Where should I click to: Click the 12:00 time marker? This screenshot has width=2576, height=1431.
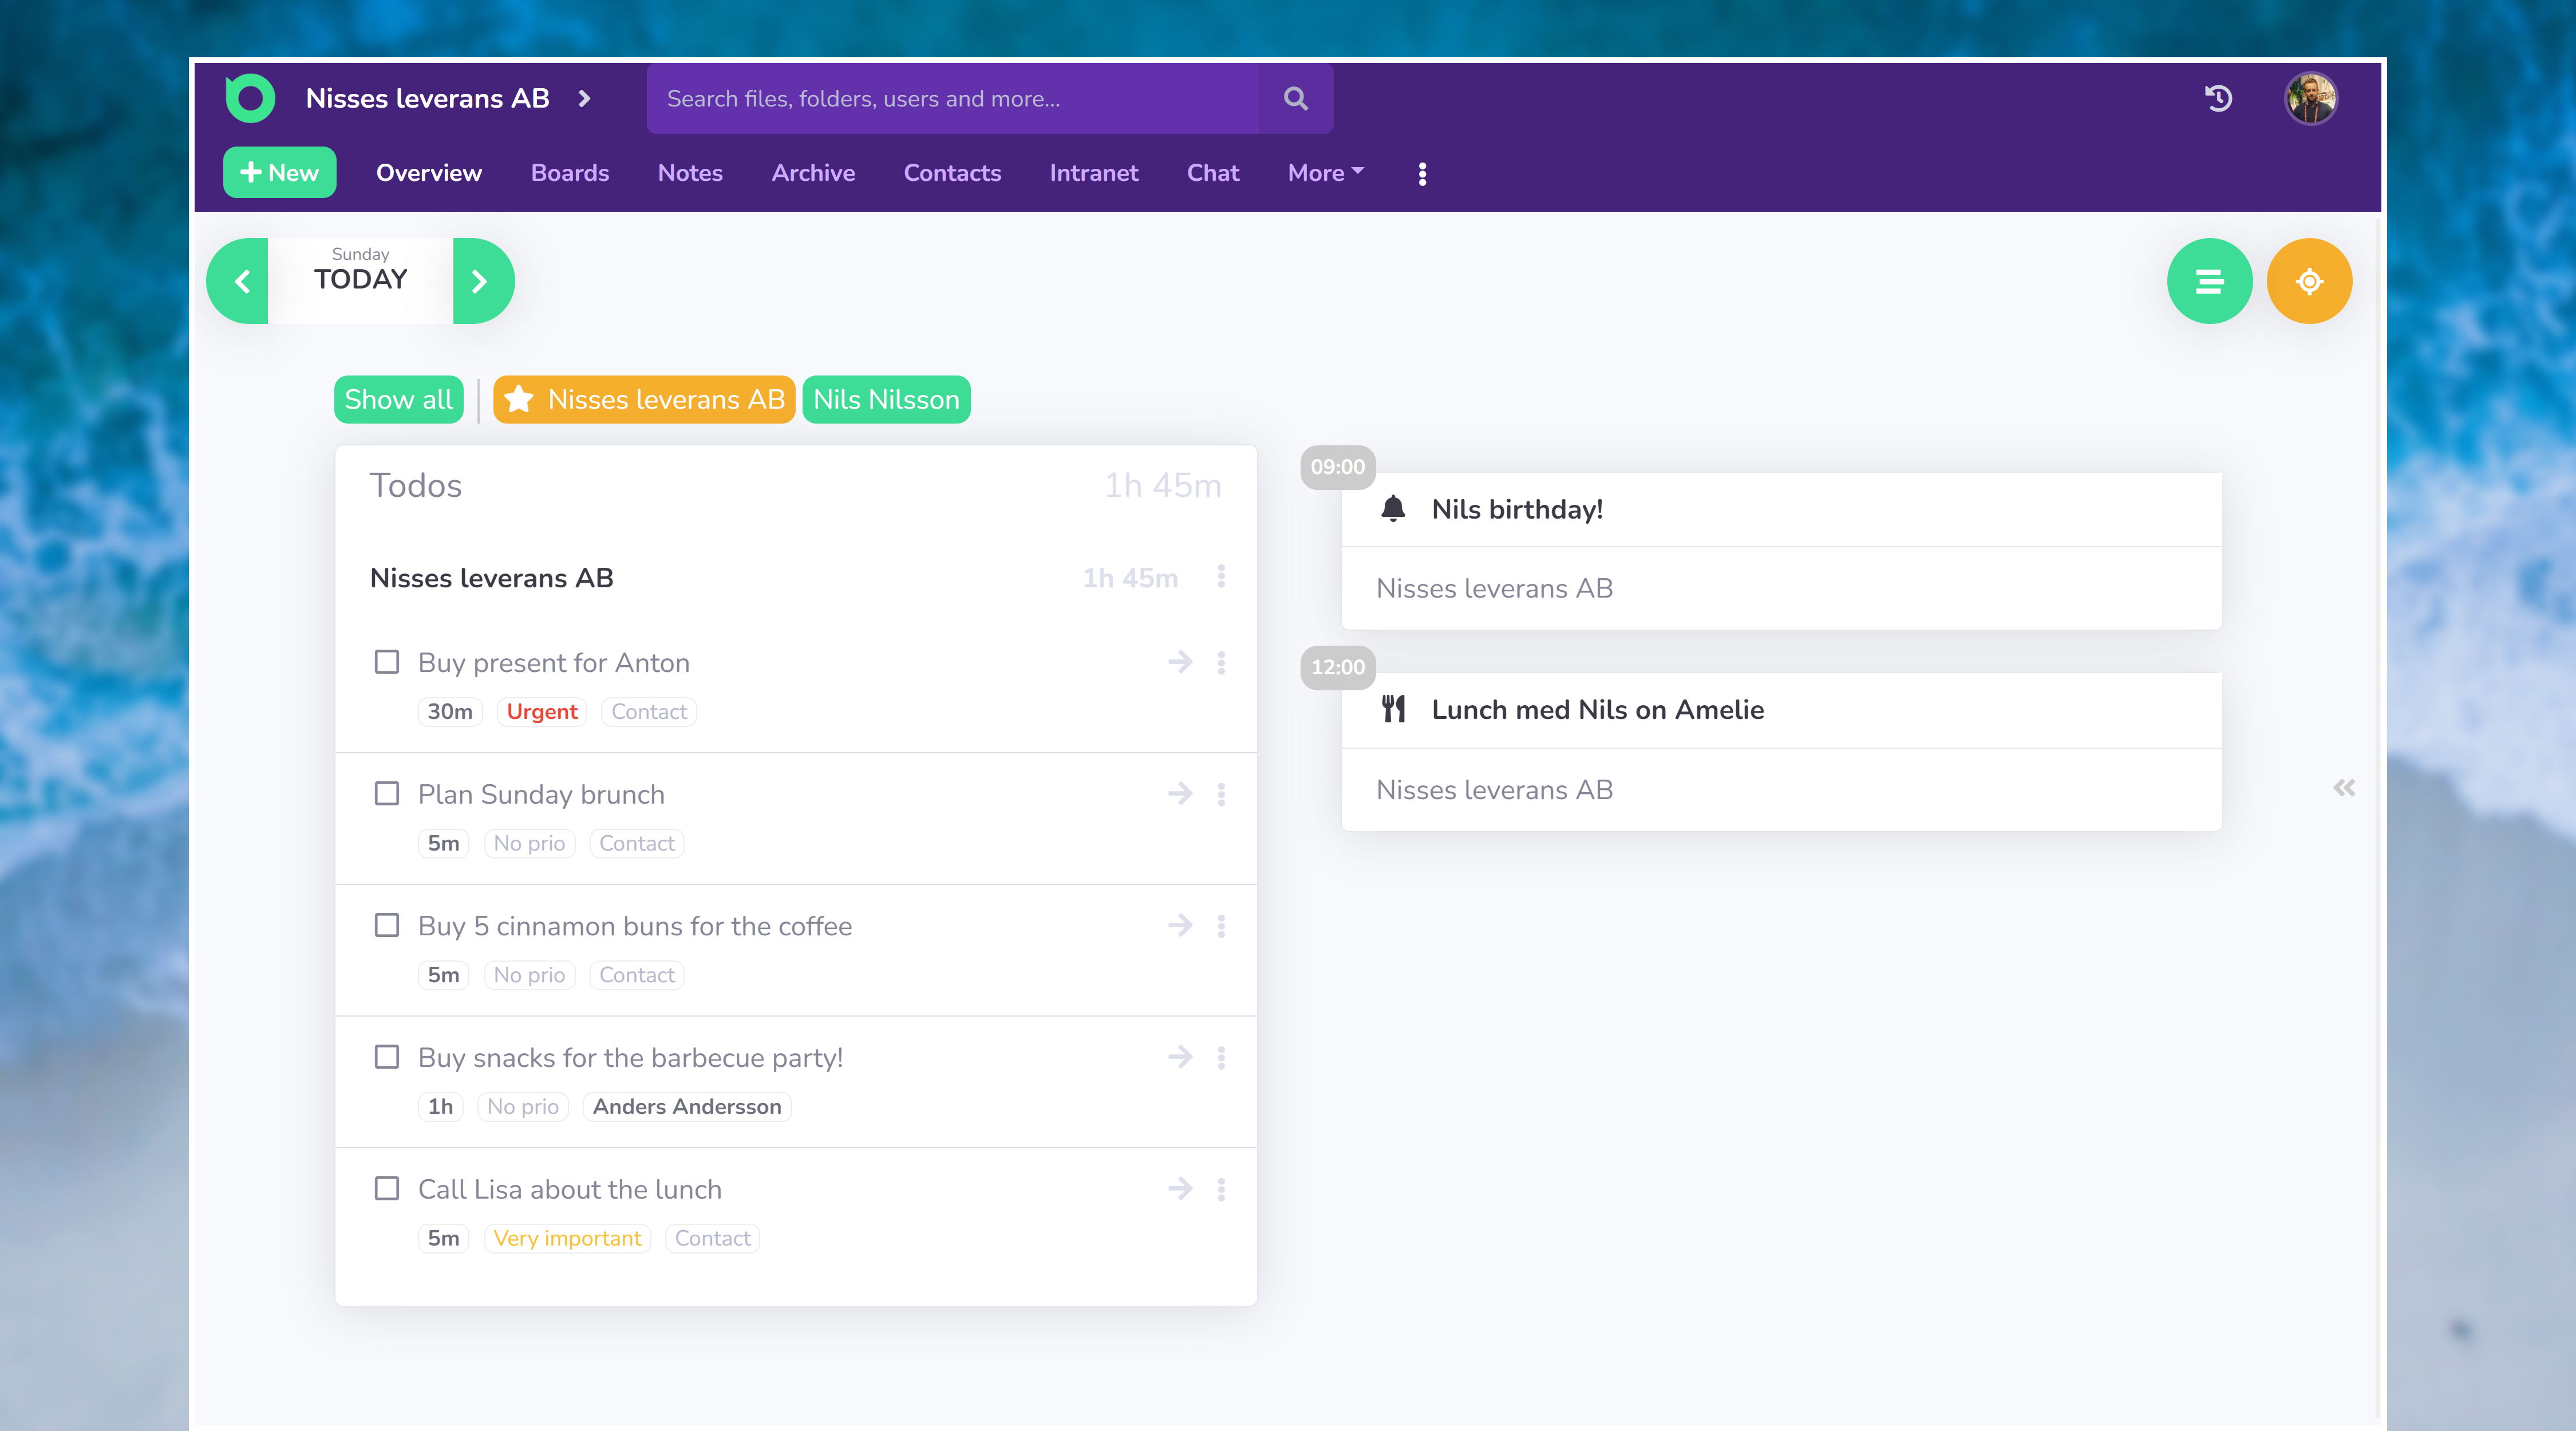[x=1337, y=667]
